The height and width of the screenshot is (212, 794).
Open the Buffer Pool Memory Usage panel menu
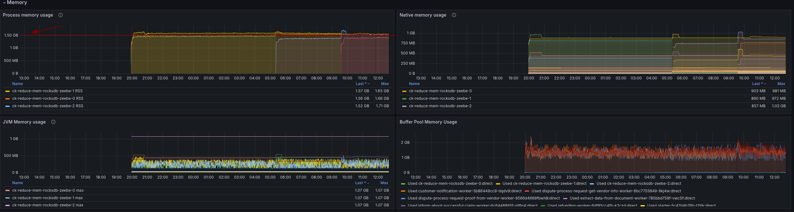point(428,122)
